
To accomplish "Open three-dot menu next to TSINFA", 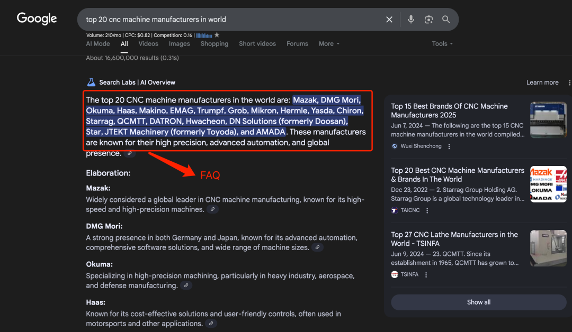I will [426, 274].
